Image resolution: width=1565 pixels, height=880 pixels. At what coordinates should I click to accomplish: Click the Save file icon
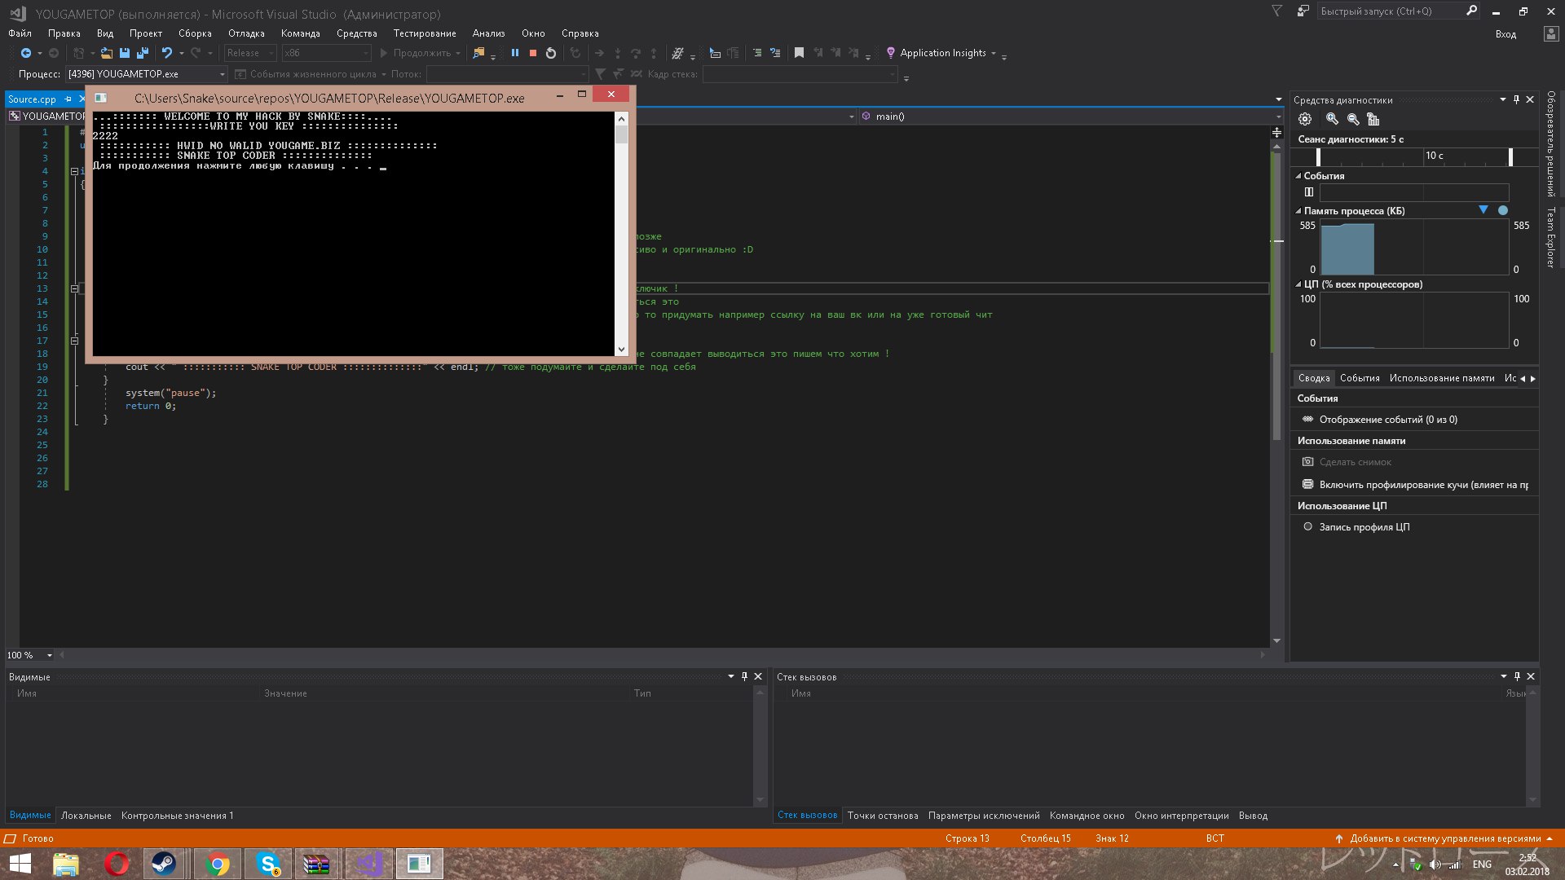pos(125,53)
